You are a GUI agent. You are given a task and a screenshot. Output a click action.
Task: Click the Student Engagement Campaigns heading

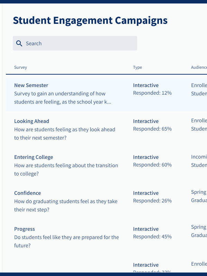(x=90, y=20)
